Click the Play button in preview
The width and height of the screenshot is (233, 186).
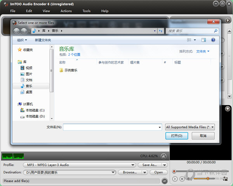[175, 179]
